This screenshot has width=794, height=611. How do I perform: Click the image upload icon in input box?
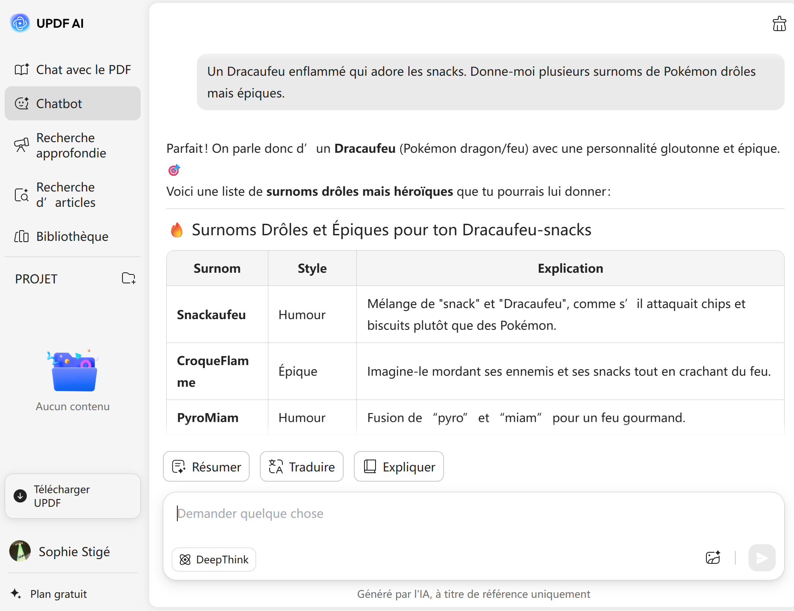pyautogui.click(x=713, y=557)
